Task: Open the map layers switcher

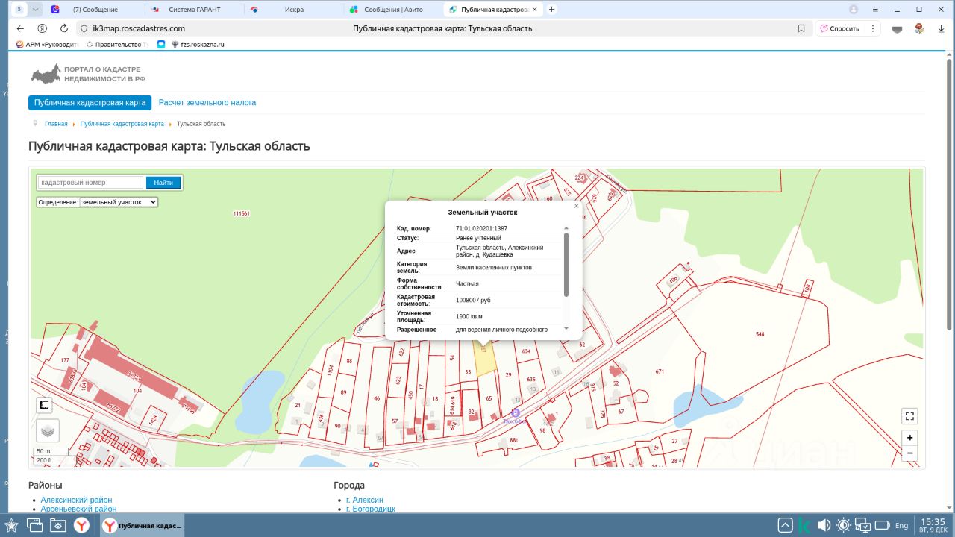Action: [x=47, y=430]
